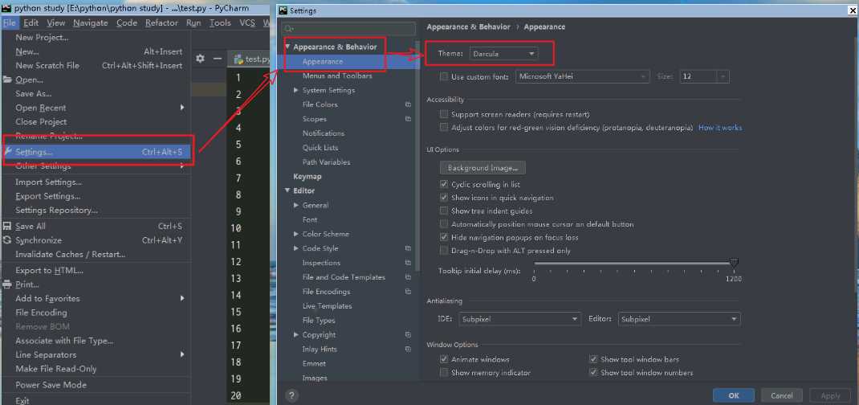This screenshot has height=405, width=859.
Task: Open the Microsoft YaHei font dropdown
Action: 583,76
